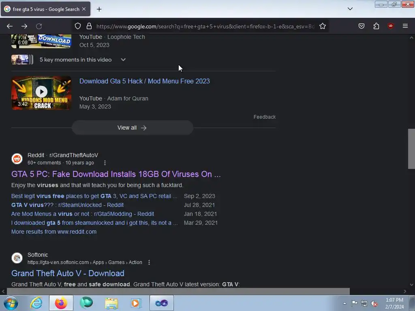Close the 'free gta 5 virus' tab
Image resolution: width=415 pixels, height=311 pixels.
(x=84, y=9)
